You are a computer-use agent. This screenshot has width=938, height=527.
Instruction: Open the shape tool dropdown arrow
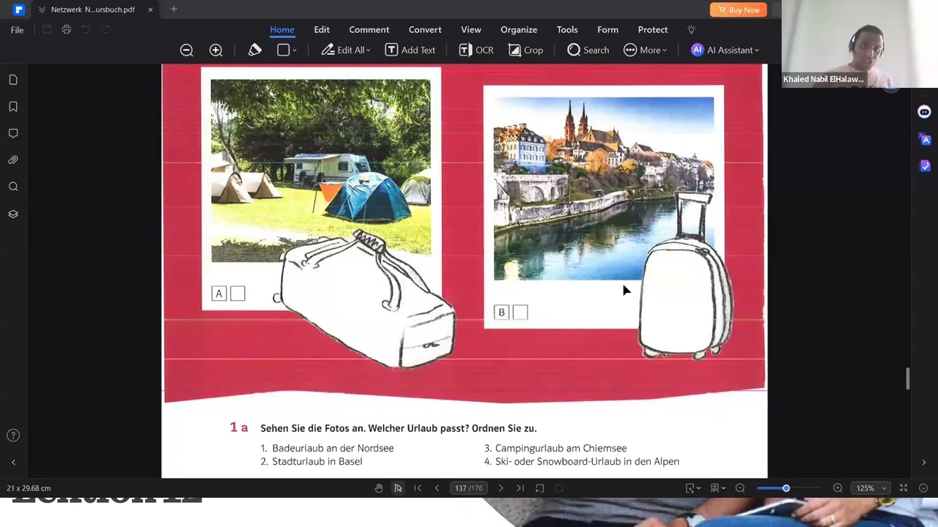click(x=295, y=51)
